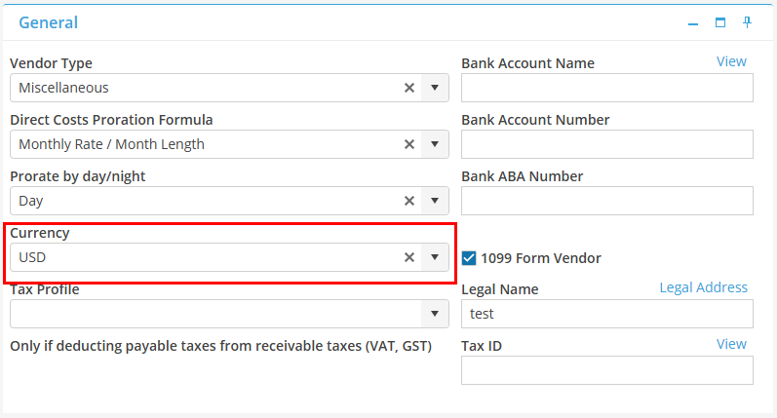Click the General panel title
Image resolution: width=777 pixels, height=418 pixels.
pyautogui.click(x=49, y=22)
